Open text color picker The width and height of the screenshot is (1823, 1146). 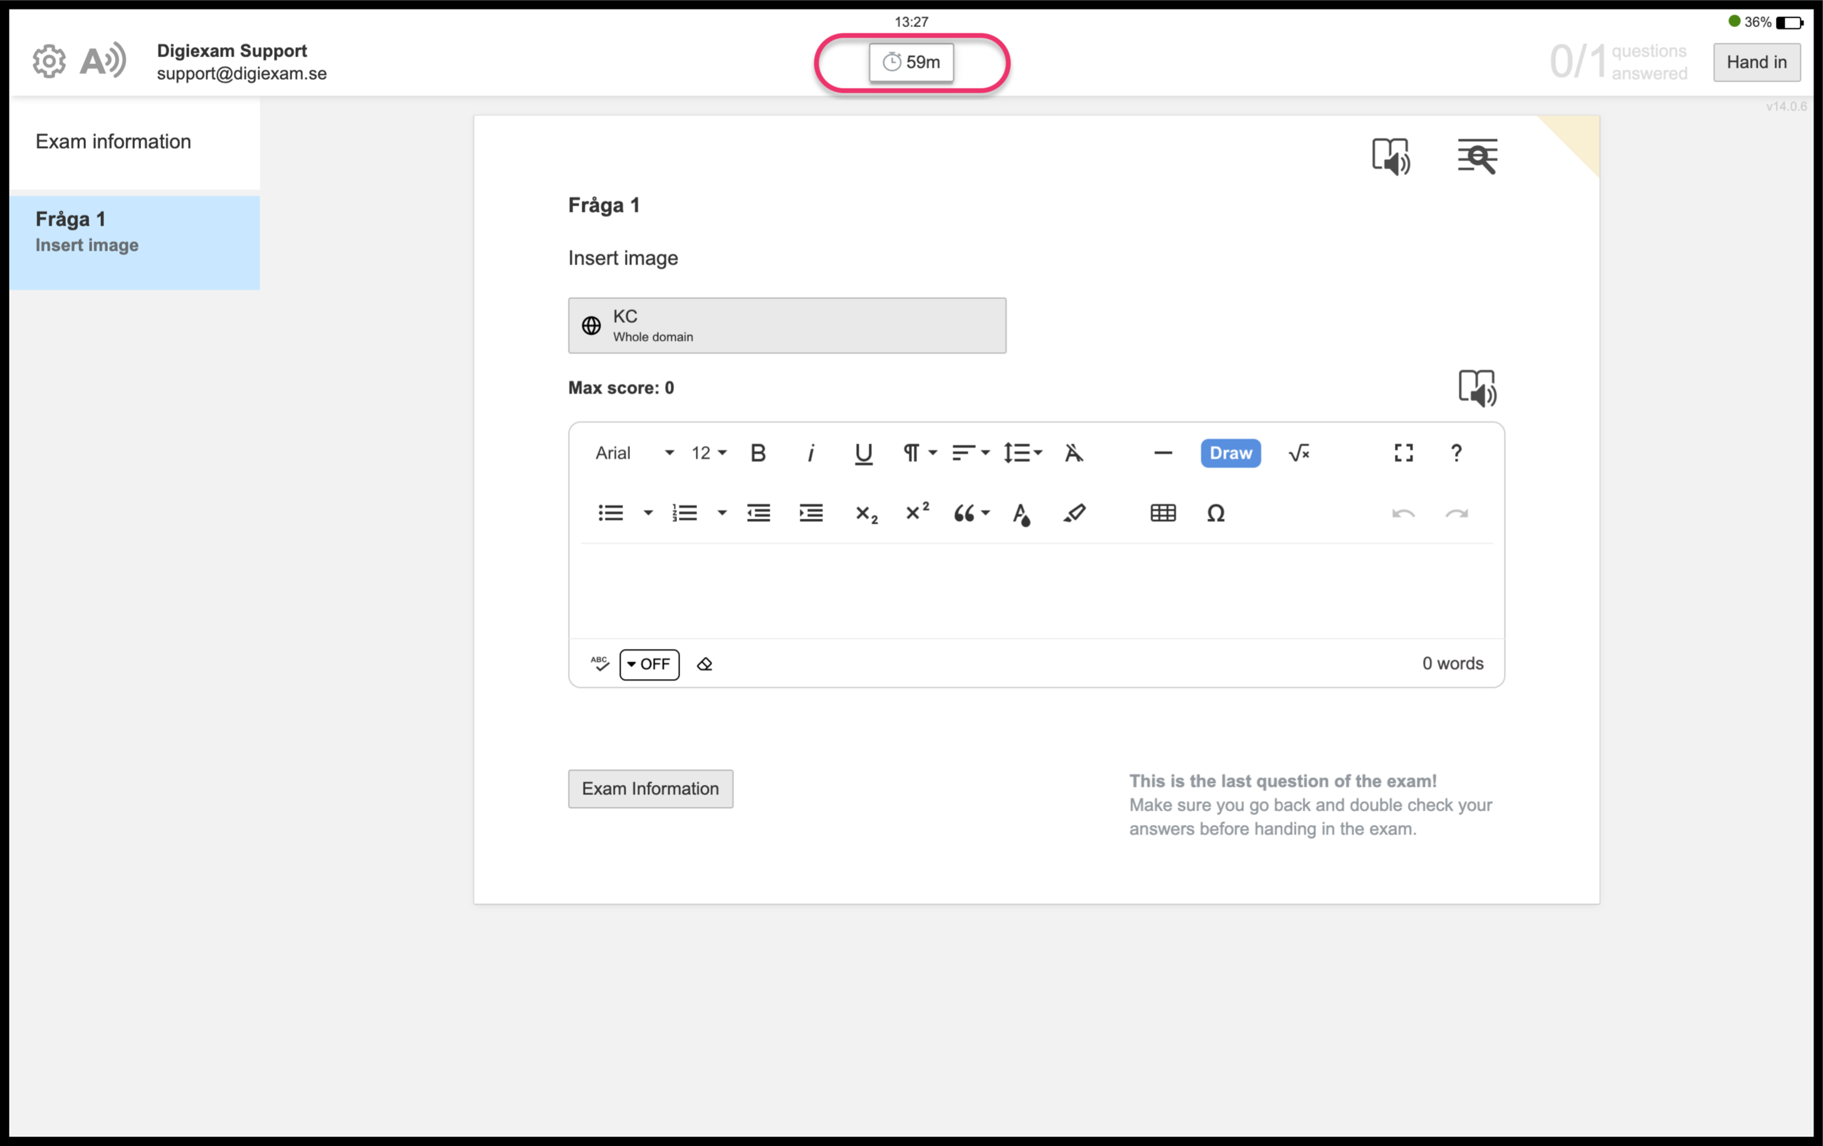point(1021,514)
